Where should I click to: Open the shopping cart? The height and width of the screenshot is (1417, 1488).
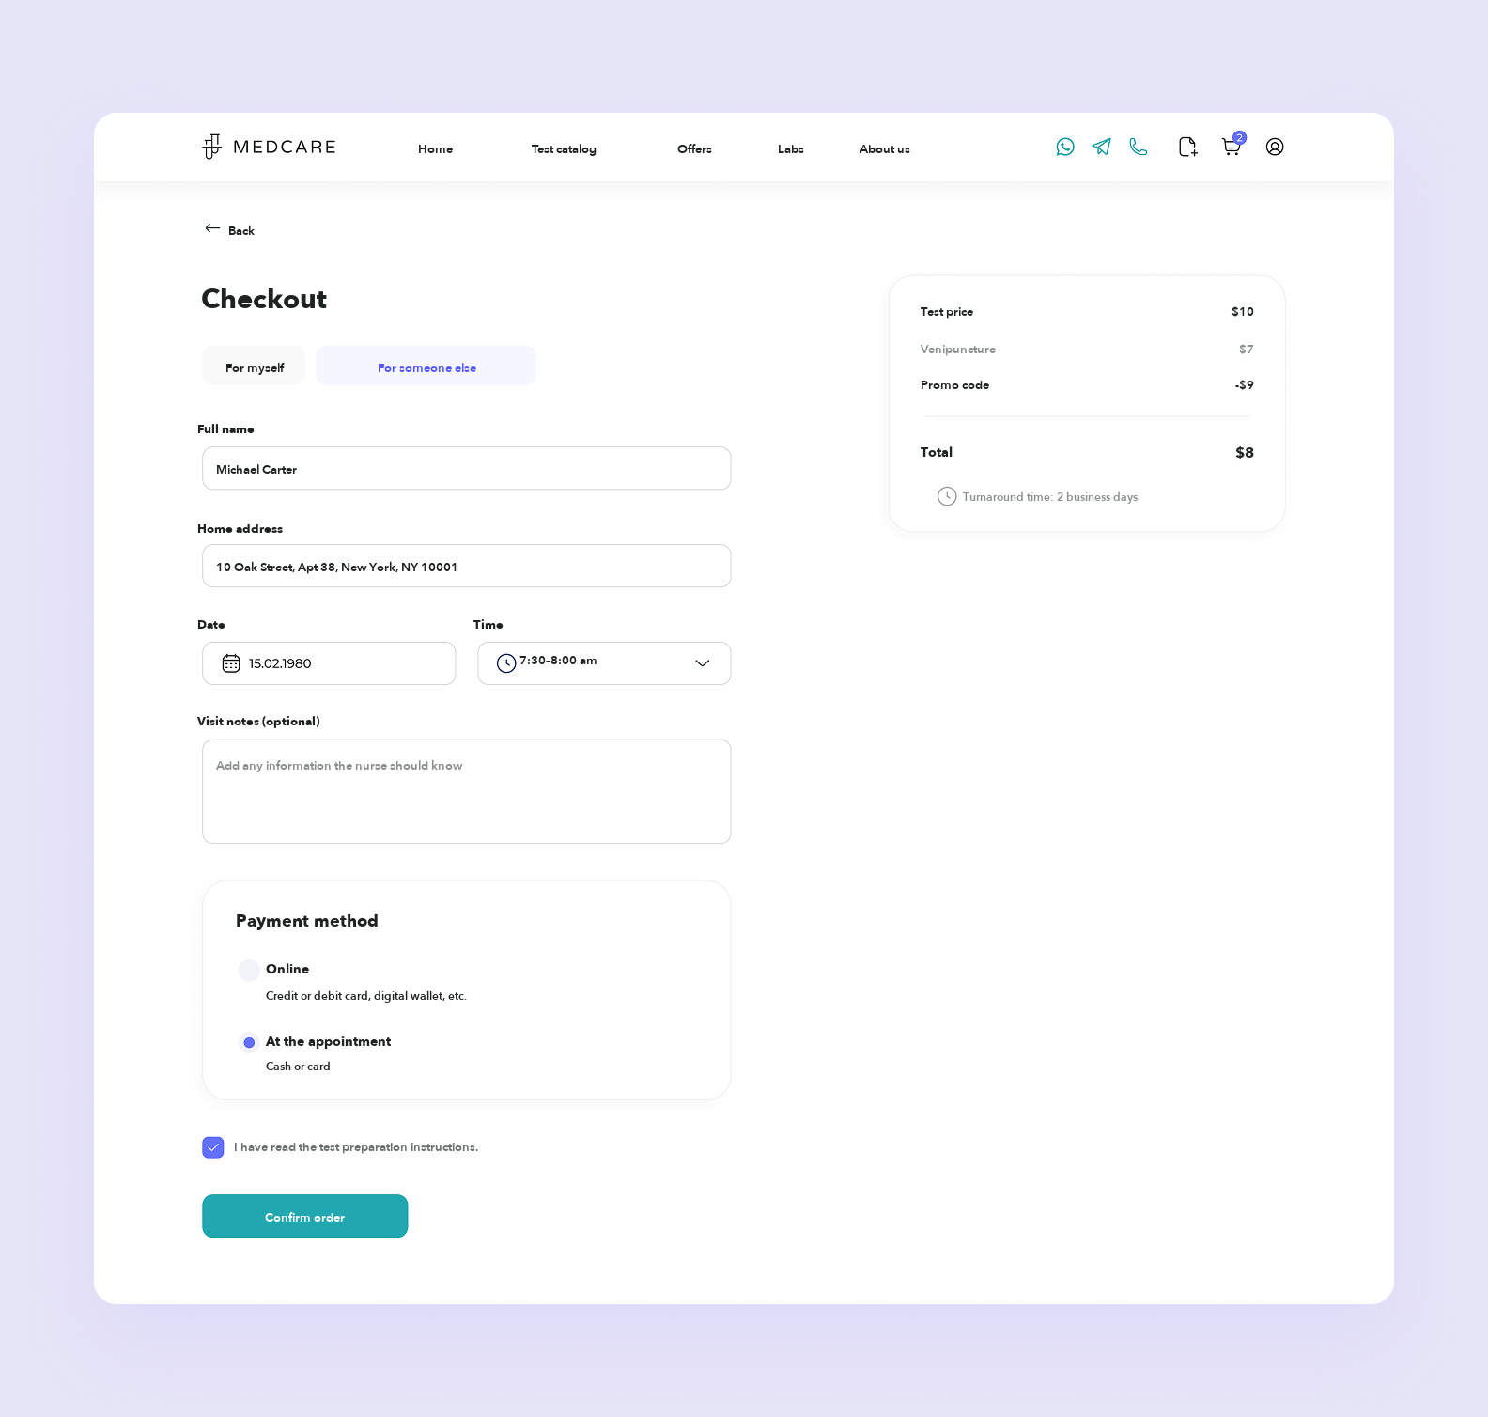point(1231,147)
